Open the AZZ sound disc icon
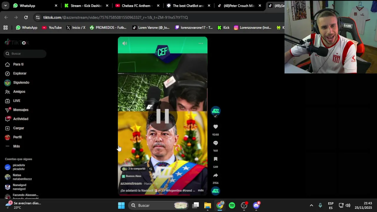 [x=216, y=191]
